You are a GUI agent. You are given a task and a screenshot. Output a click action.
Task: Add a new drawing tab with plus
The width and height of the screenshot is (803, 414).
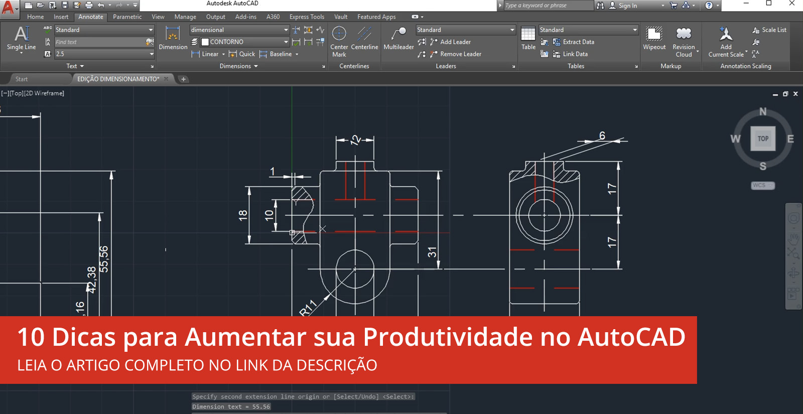(x=183, y=79)
